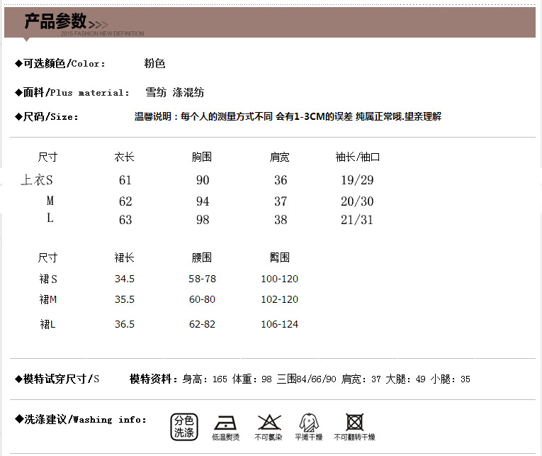Click the 上衣S row label
The width and height of the screenshot is (542, 456).
[x=37, y=180]
